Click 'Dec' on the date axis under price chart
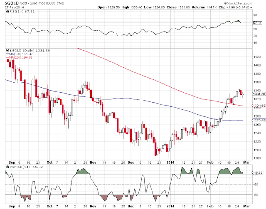This screenshot has height=209, width=266. point(131,162)
